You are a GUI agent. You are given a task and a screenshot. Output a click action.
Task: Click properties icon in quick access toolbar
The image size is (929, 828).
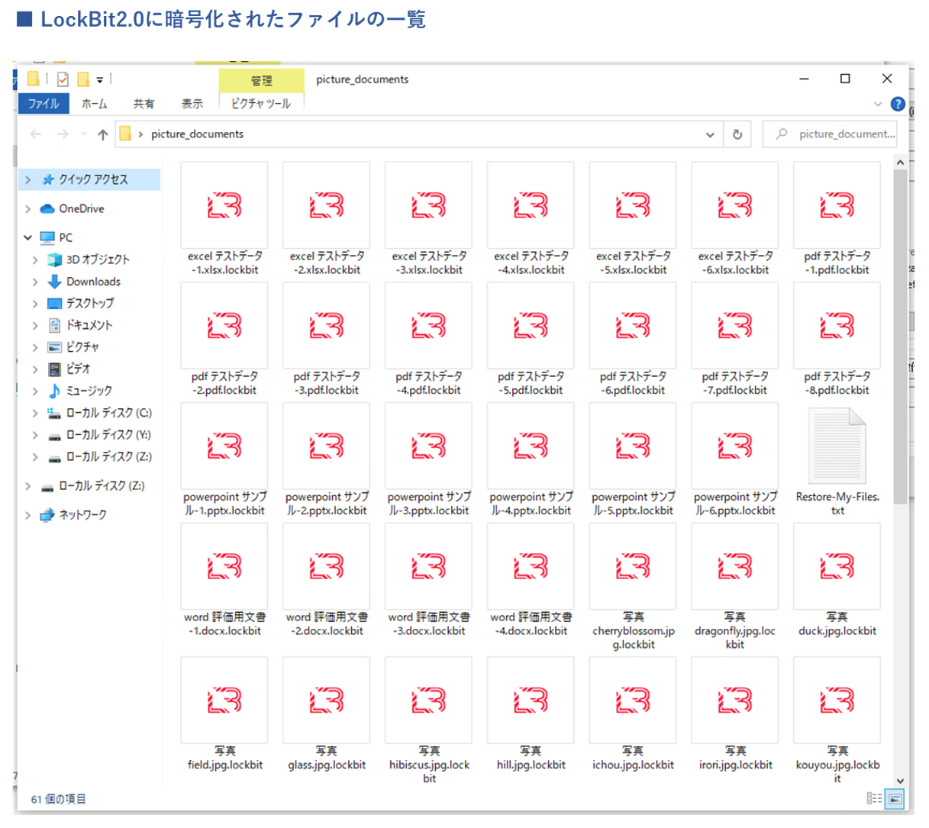pyautogui.click(x=63, y=79)
